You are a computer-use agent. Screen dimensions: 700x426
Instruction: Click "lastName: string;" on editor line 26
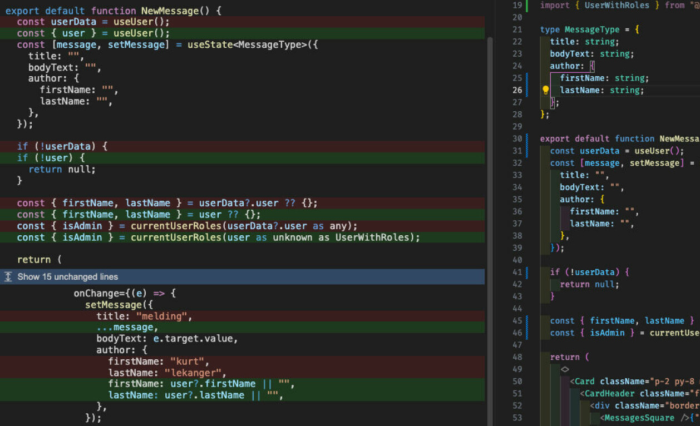[602, 90]
